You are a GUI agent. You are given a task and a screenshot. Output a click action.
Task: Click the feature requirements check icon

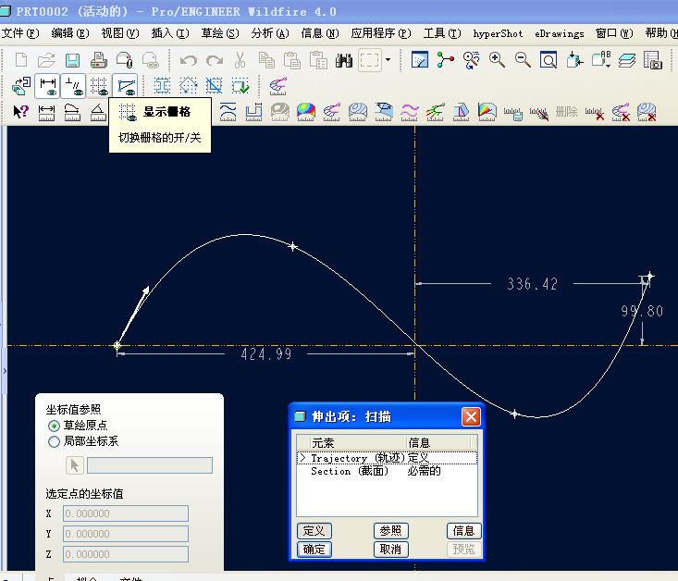tap(240, 86)
